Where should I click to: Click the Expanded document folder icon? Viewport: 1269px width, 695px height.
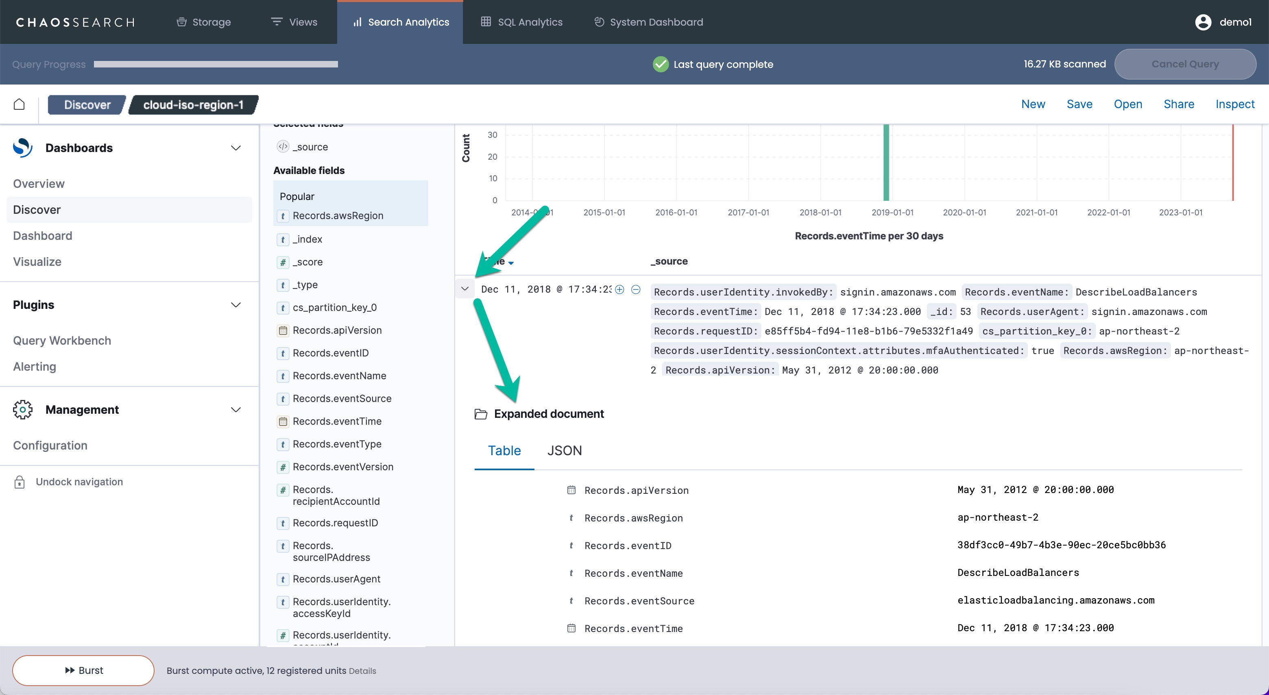pyautogui.click(x=481, y=414)
